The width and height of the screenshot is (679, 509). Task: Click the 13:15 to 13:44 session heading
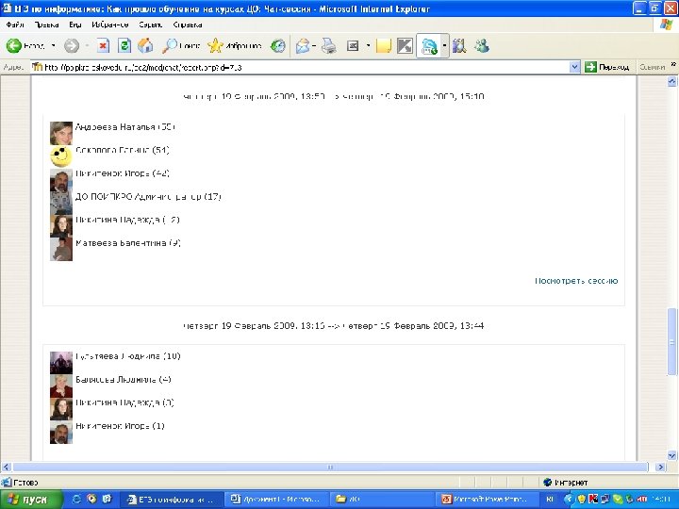334,325
